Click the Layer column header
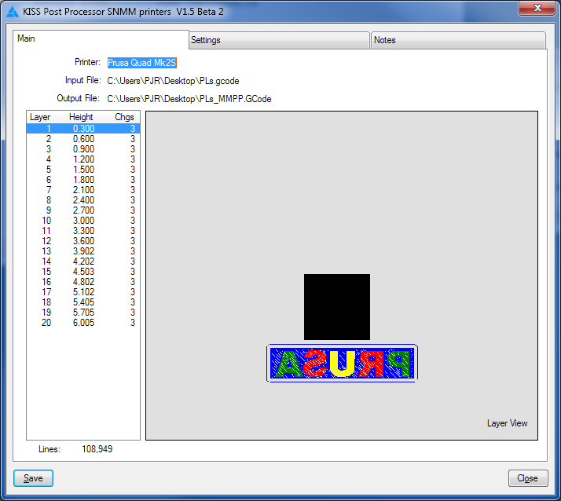This screenshot has width=561, height=501. click(x=40, y=117)
